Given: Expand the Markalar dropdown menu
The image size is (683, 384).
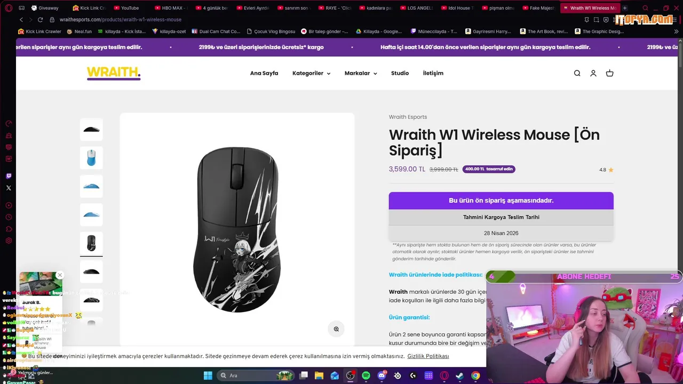Looking at the screenshot, I should point(361,74).
